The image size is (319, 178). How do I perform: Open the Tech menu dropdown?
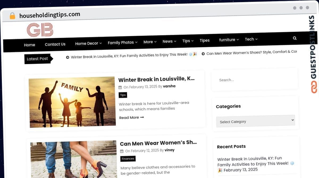(251, 39)
